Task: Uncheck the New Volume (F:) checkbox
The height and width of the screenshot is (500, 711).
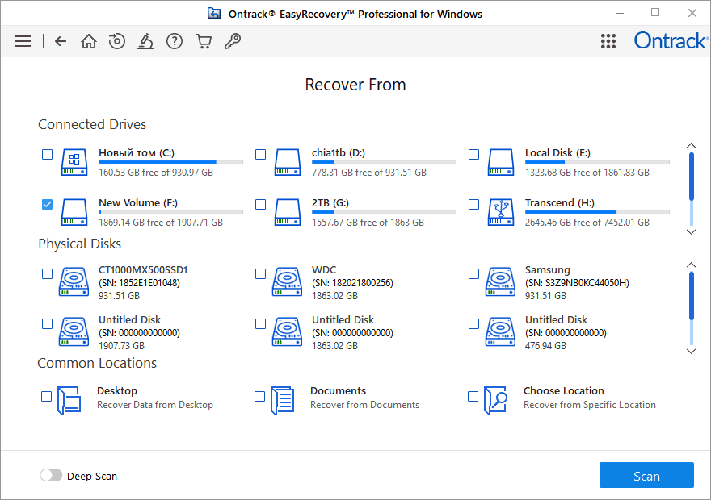Action: 47,205
